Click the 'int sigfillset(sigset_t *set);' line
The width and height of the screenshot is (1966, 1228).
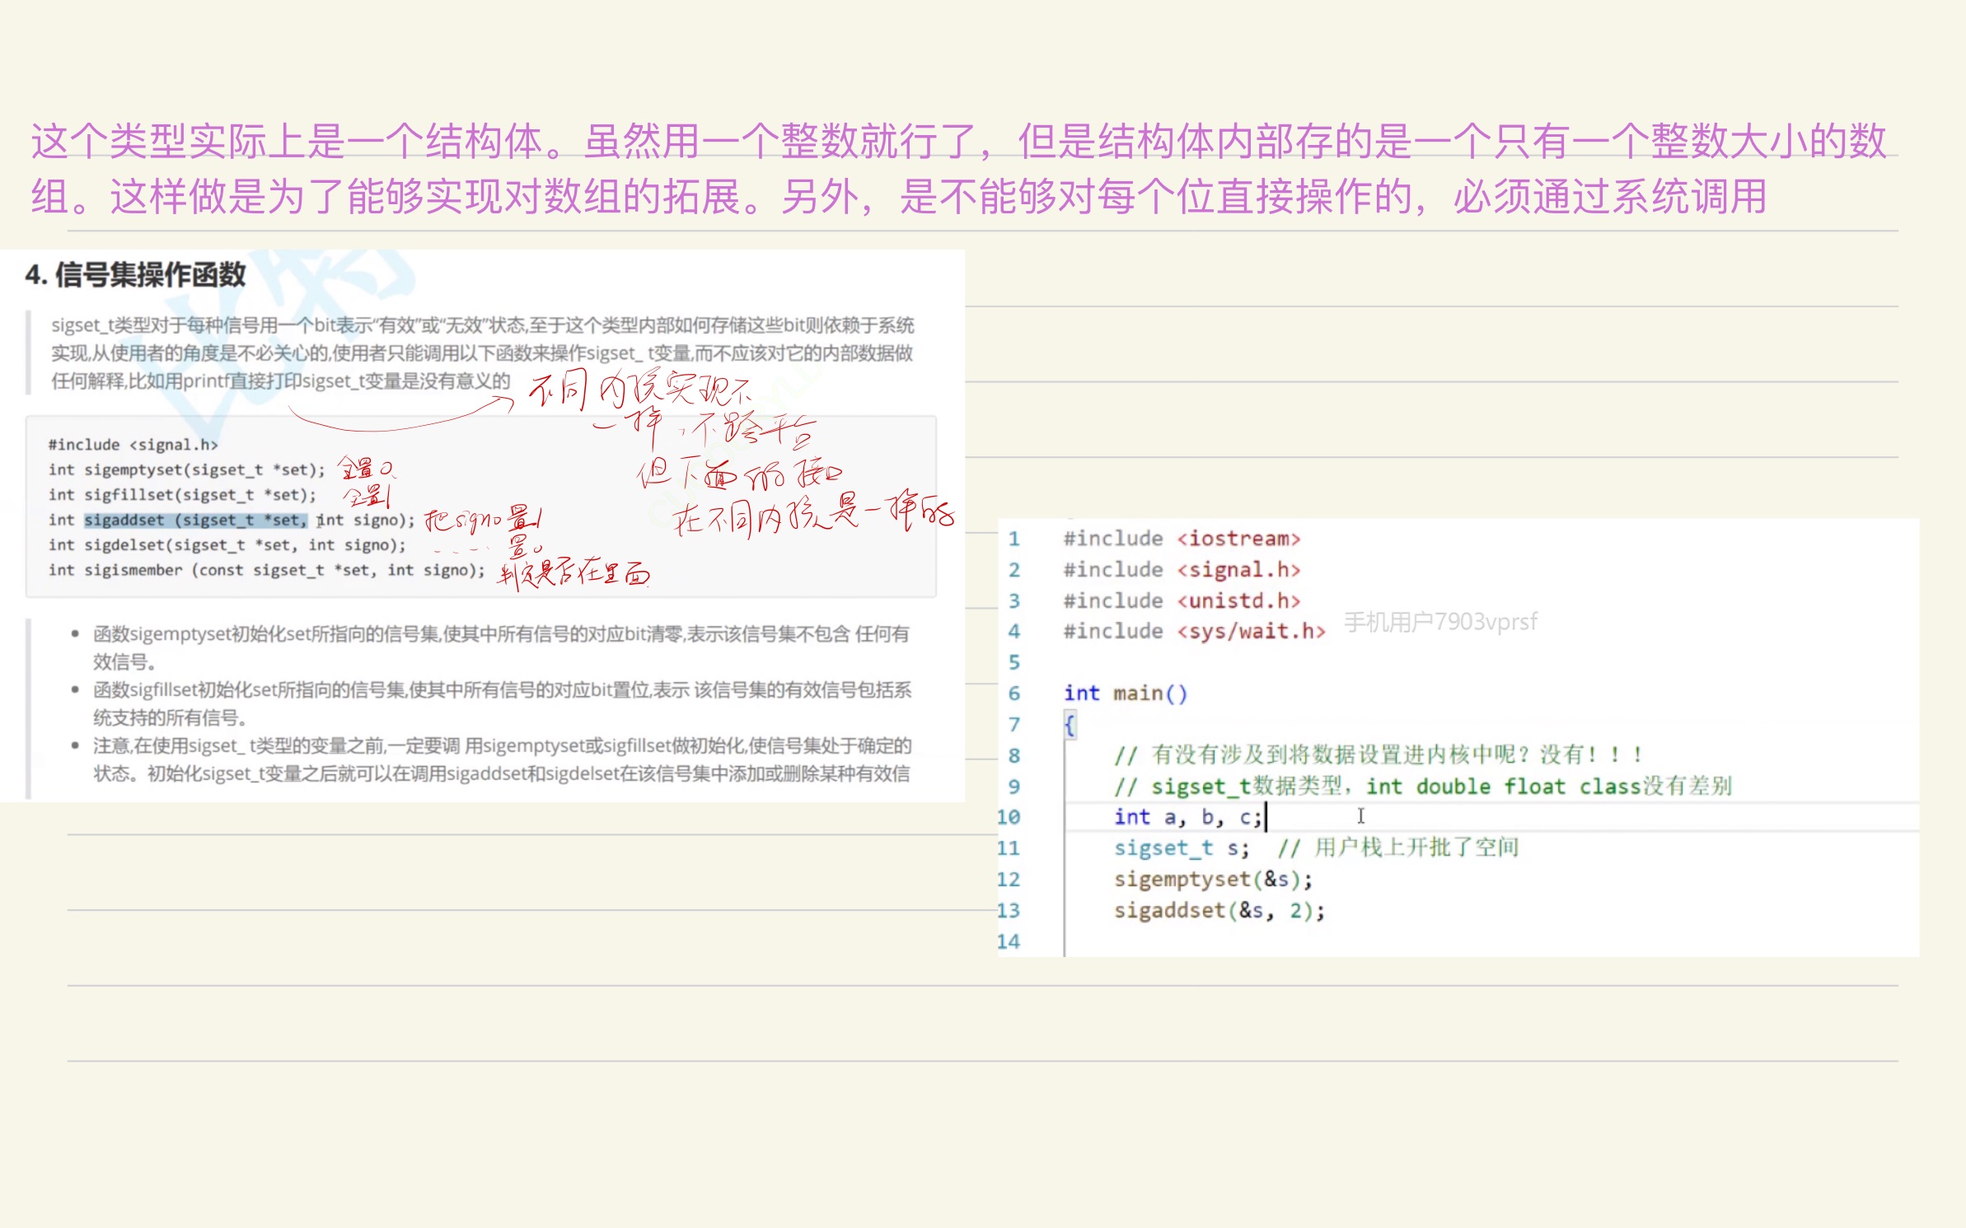pos(181,495)
